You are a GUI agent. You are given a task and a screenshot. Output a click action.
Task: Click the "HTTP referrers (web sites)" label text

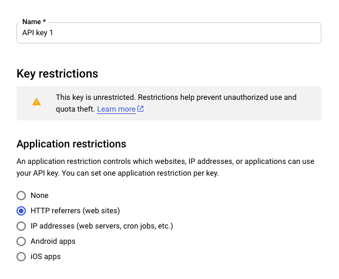(75, 211)
